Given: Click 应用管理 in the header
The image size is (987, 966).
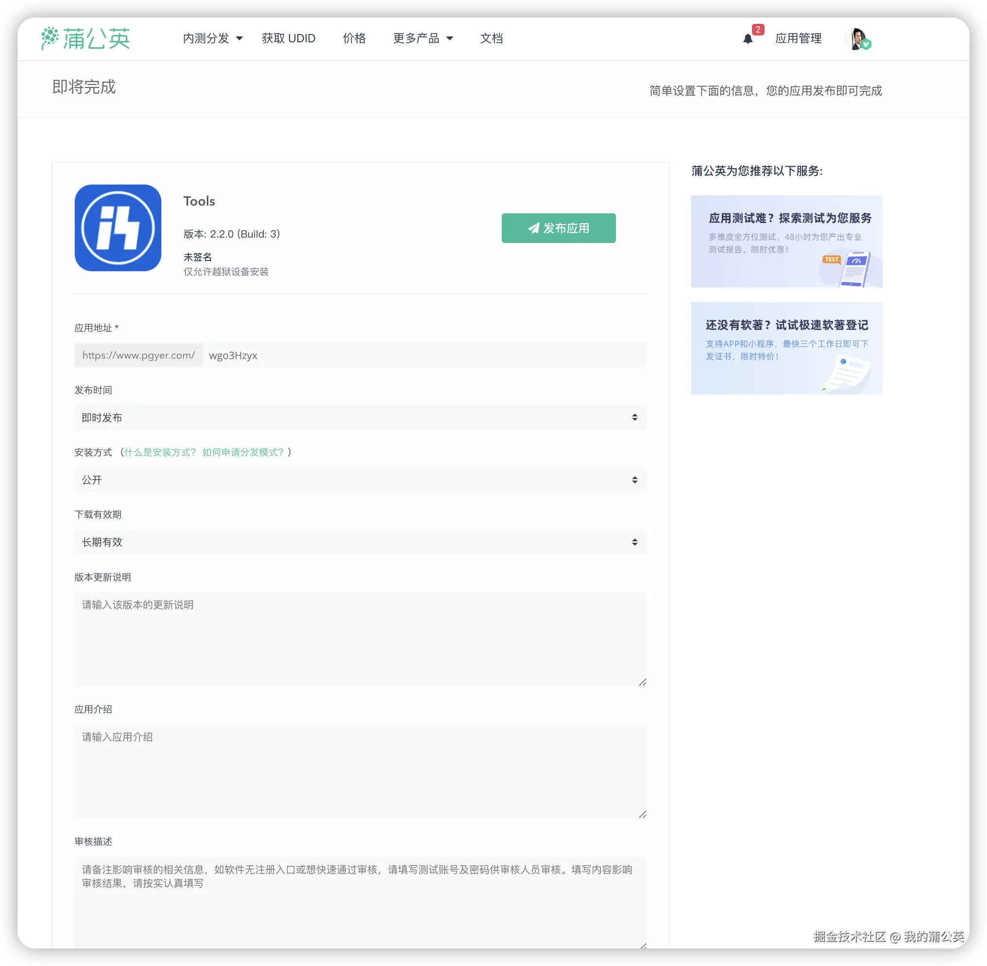Looking at the screenshot, I should click(x=798, y=38).
